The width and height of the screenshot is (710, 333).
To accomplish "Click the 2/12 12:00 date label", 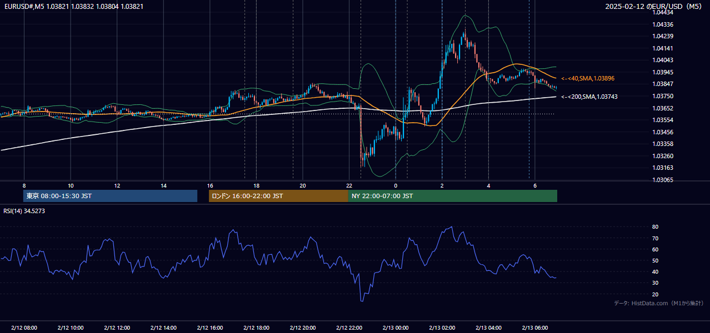I will [117, 327].
